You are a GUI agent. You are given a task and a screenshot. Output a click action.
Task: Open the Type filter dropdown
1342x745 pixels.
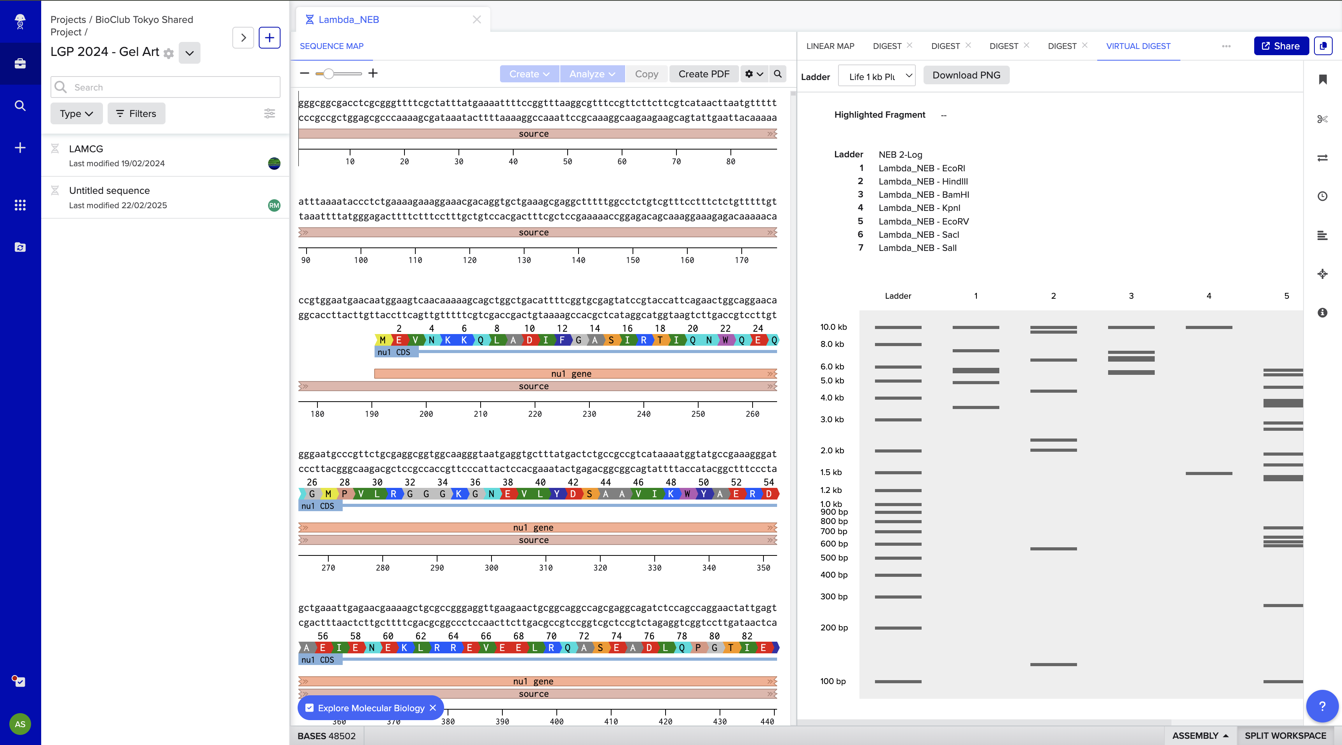(x=76, y=113)
